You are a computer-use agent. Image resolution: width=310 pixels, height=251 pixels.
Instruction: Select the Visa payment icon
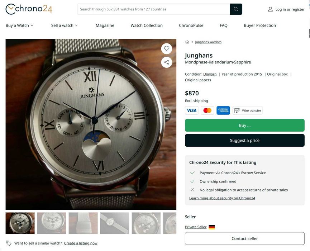coord(192,110)
